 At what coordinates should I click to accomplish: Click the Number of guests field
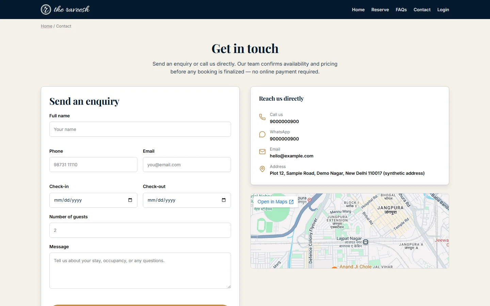140,230
